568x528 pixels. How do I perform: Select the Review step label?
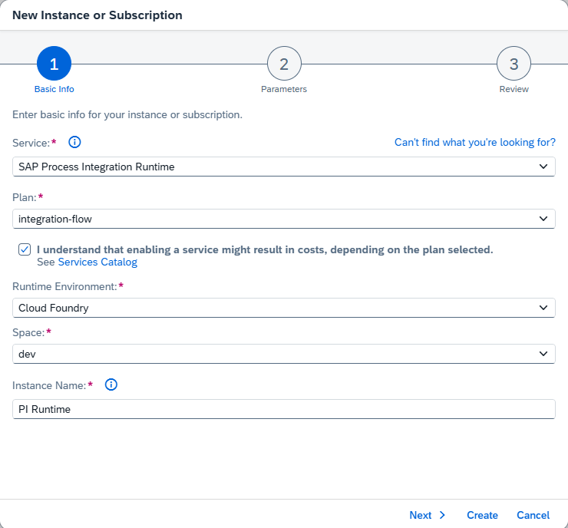click(514, 89)
